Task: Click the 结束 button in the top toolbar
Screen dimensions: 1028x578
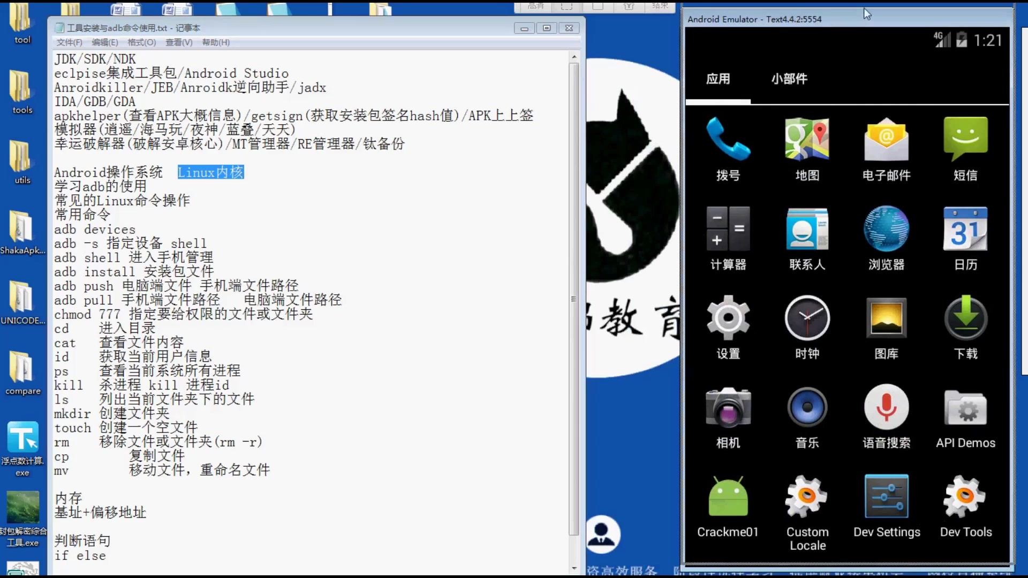Action: click(660, 7)
